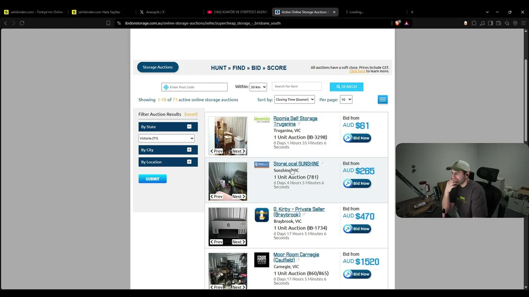Open StoreLocal SUNSHINE listing link
The image size is (529, 297).
pos(296,164)
